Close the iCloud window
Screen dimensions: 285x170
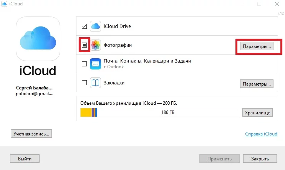point(276,4)
